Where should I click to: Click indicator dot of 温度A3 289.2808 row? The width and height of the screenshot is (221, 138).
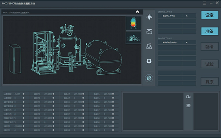tap(53, 102)
